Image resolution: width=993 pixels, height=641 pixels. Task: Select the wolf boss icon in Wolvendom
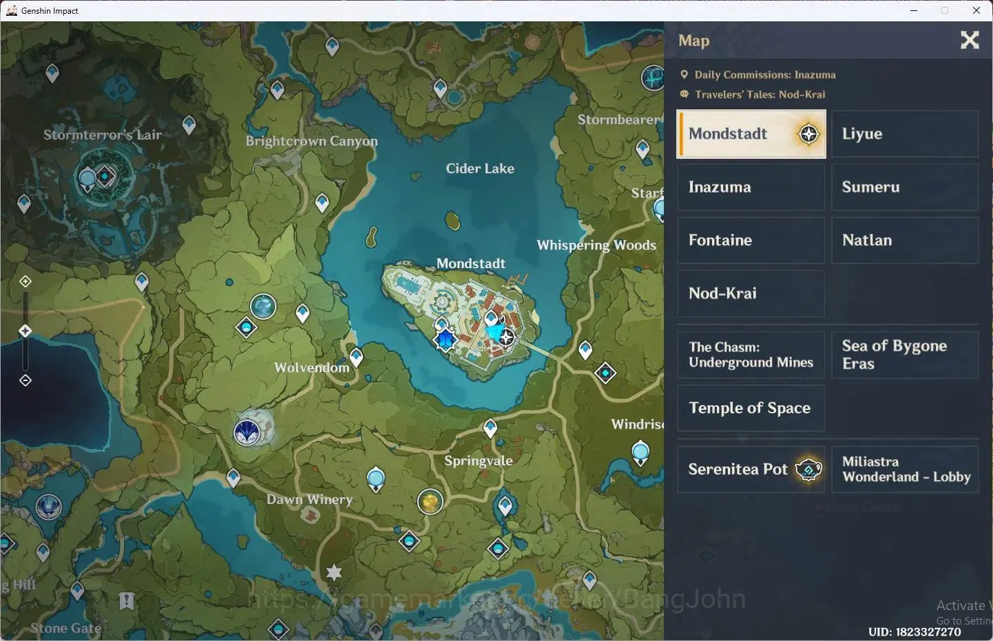pyautogui.click(x=247, y=432)
